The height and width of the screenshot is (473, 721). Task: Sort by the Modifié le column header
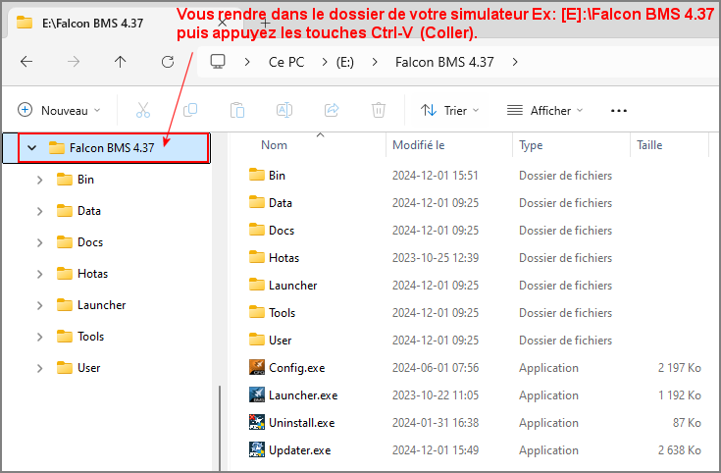click(x=419, y=145)
